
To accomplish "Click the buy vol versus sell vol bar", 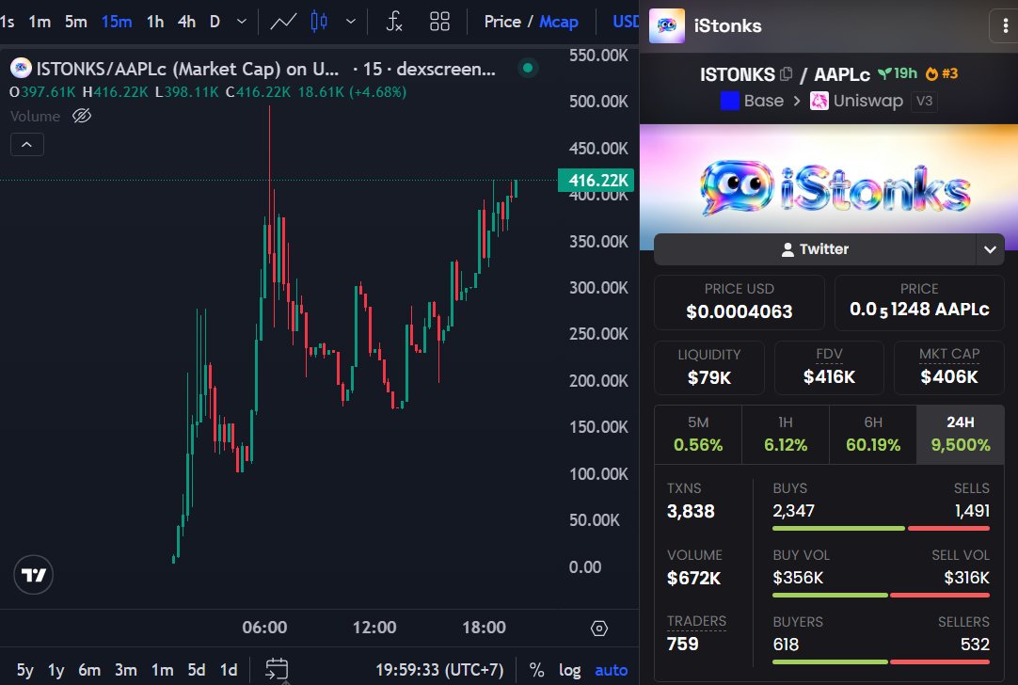I will click(x=881, y=595).
